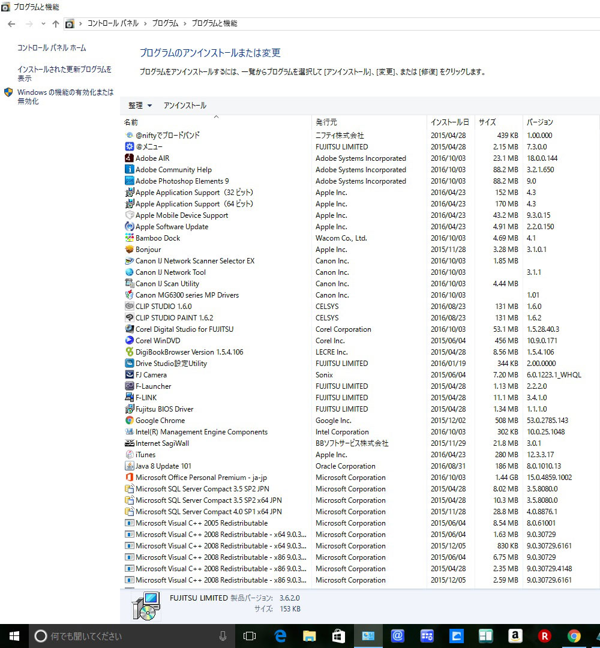Open インストールされた更新プログラムを表示 link

click(64, 74)
